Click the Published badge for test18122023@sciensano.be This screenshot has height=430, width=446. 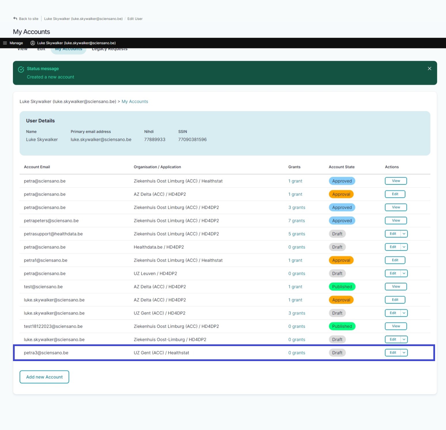[342, 326]
